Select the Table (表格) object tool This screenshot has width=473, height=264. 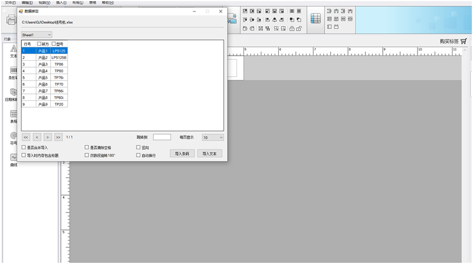13,115
